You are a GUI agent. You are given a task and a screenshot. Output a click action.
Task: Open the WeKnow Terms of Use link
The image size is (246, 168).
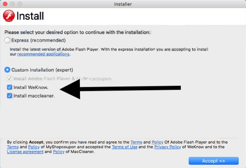click(x=125, y=147)
